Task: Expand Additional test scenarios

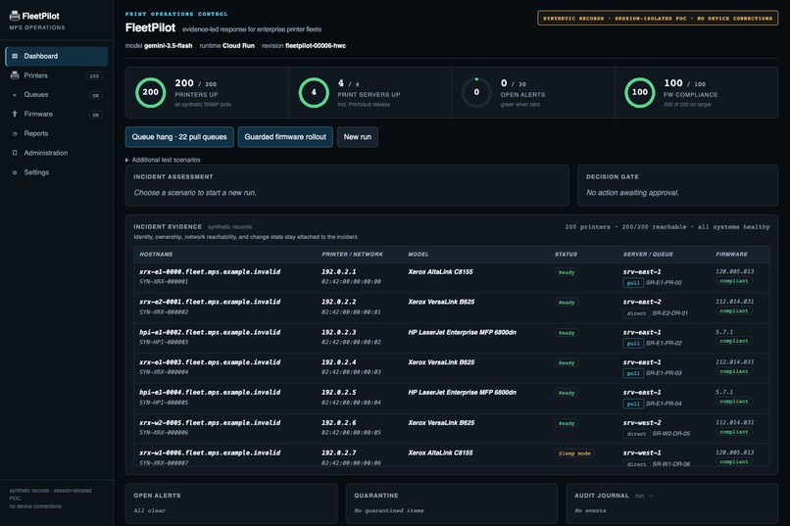Action: [163, 160]
